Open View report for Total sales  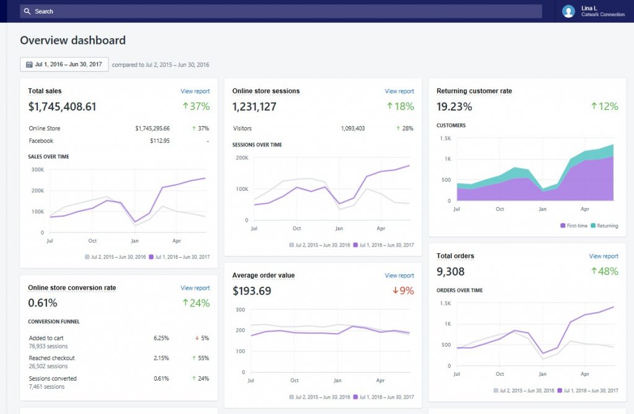(x=195, y=91)
